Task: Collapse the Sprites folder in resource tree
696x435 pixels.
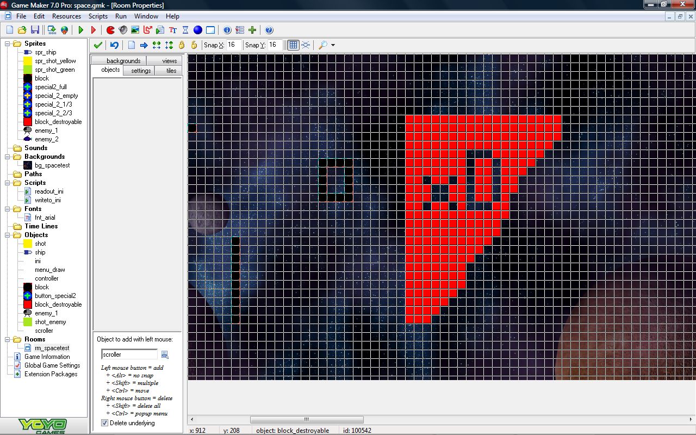Action: tap(8, 43)
